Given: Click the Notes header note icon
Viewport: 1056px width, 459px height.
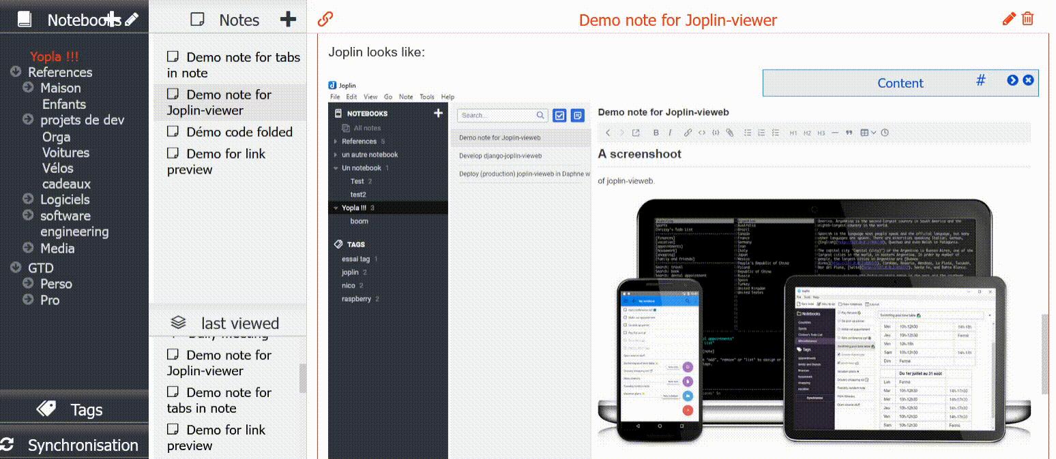Looking at the screenshot, I should tap(197, 20).
